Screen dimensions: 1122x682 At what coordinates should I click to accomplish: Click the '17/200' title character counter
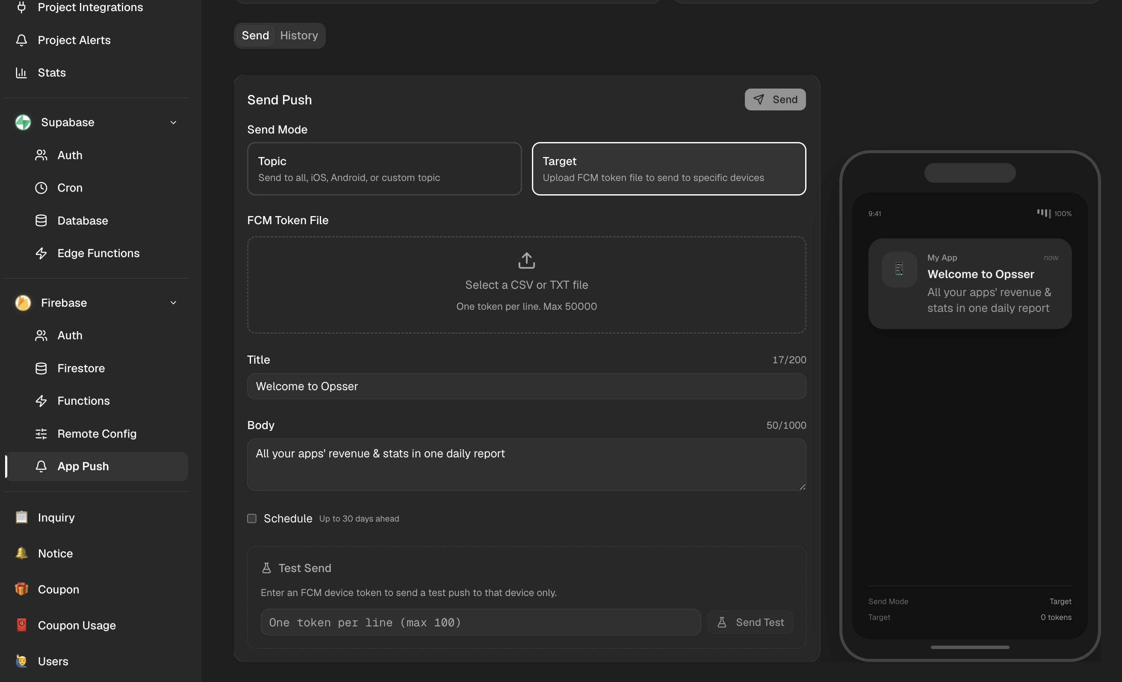click(789, 360)
